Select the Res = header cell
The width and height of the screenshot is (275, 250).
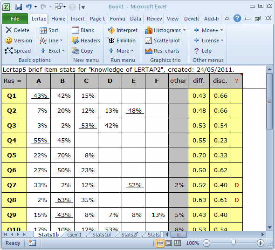pyautogui.click(x=14, y=81)
